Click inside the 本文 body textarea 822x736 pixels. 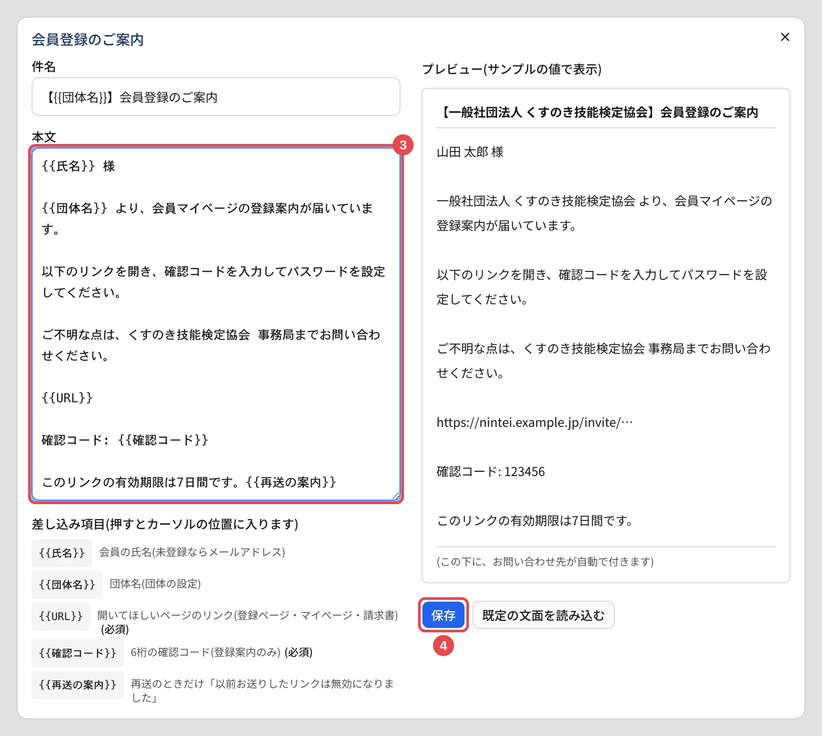(x=216, y=324)
